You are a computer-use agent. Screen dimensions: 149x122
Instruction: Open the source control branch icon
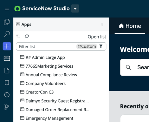click(x=7, y=107)
